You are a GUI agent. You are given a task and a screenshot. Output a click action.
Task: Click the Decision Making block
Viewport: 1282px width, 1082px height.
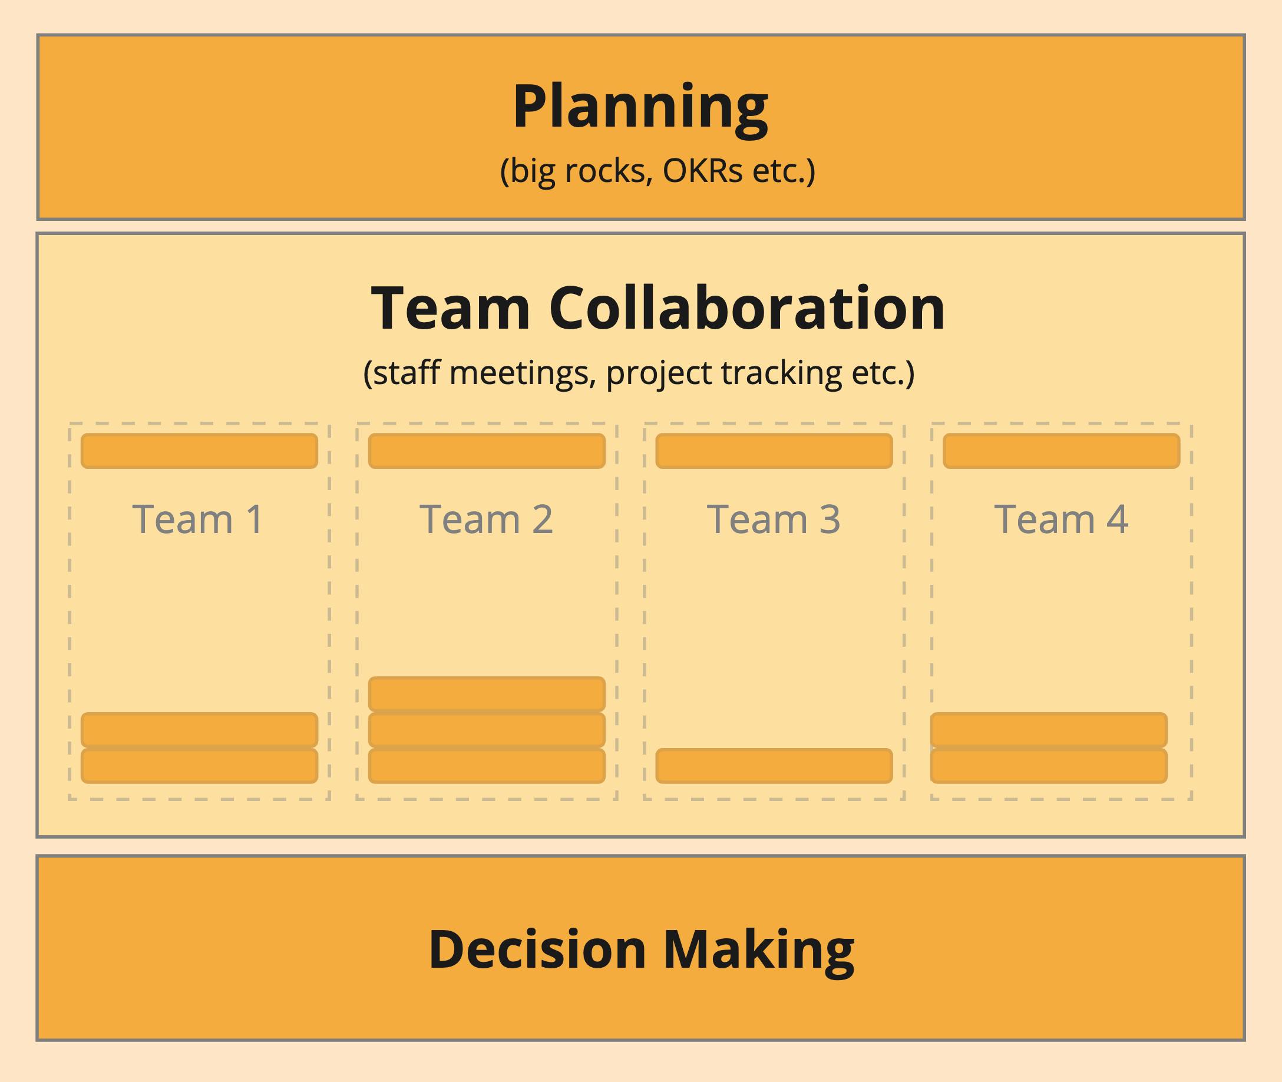coord(640,948)
